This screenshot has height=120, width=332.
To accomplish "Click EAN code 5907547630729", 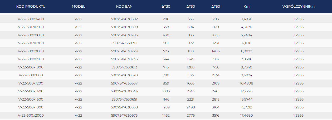I will [x=124, y=51].
